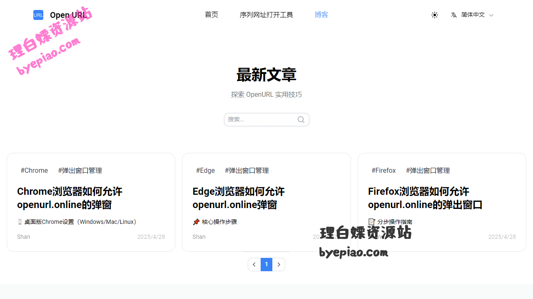Click the search magnifier icon
The width and height of the screenshot is (533, 299).
(x=301, y=120)
